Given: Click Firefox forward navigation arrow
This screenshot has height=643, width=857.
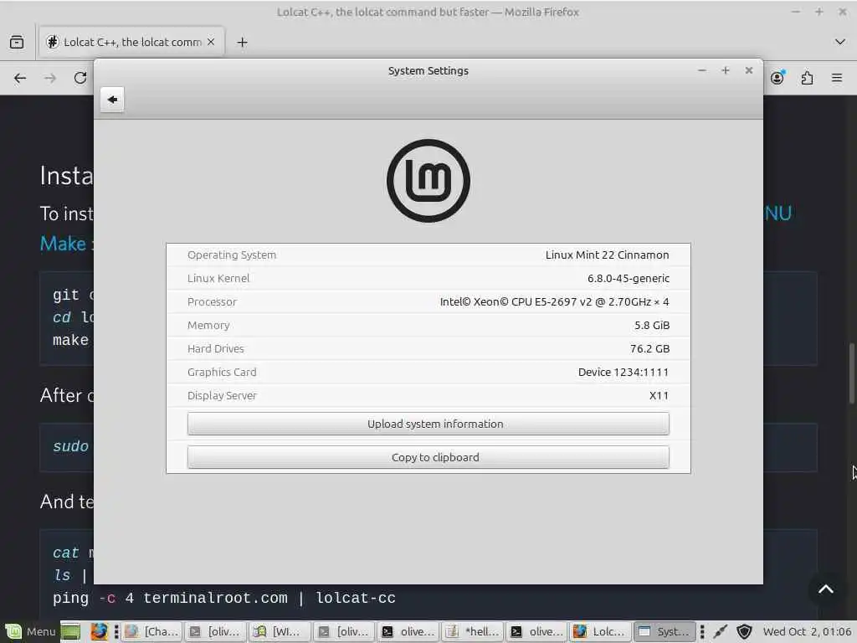Looking at the screenshot, I should point(50,78).
